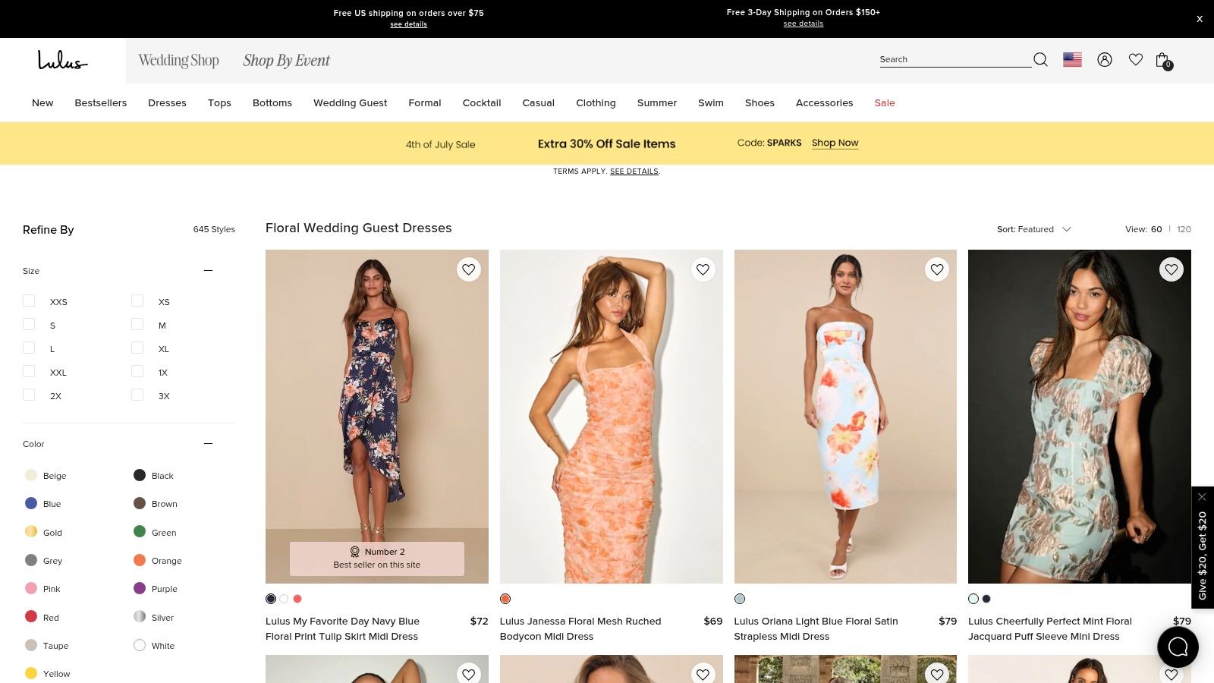Close the Give $20 Get $20 tab

point(1202,497)
